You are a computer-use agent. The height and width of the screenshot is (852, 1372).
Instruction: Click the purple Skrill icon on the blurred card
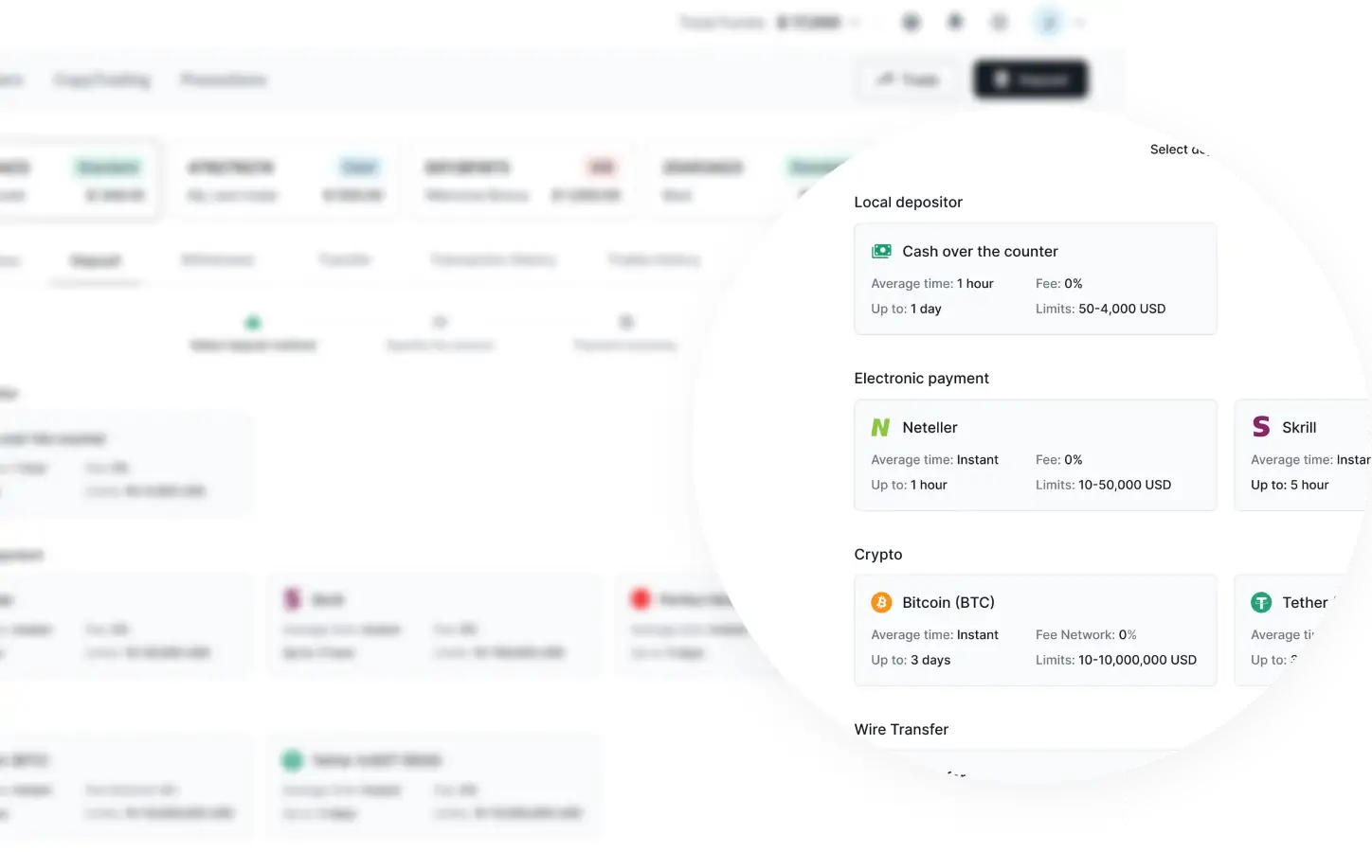[293, 599]
